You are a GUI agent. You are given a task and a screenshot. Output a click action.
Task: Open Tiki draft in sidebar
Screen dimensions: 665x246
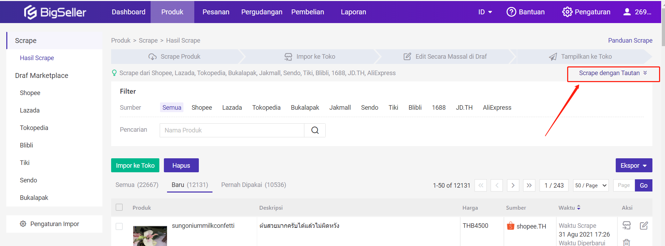click(24, 163)
